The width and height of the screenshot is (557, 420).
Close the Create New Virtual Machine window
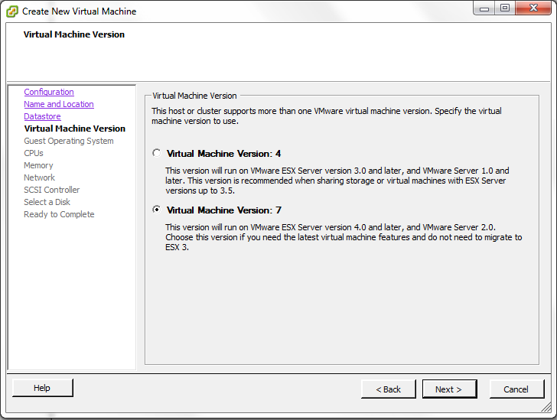pos(533,8)
